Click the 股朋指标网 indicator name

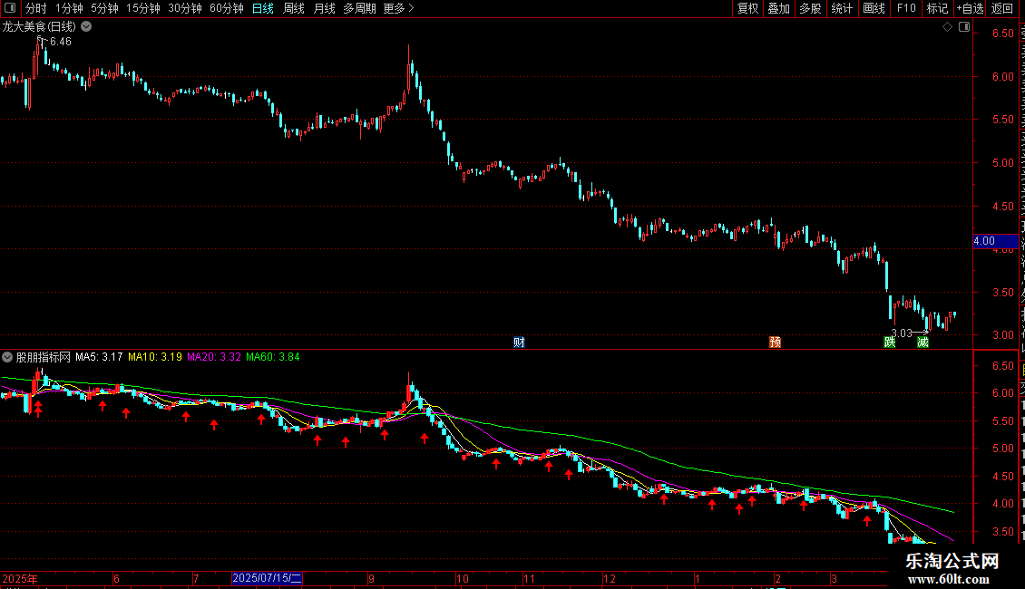(x=44, y=357)
